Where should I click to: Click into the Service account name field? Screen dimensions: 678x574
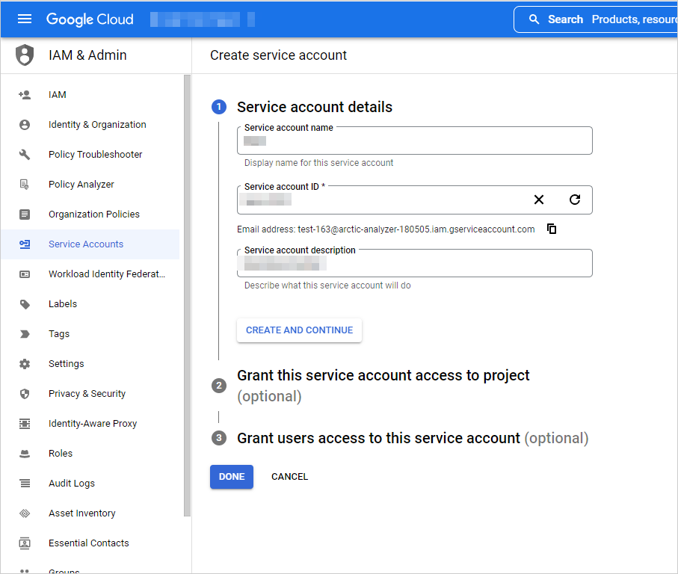coord(414,142)
